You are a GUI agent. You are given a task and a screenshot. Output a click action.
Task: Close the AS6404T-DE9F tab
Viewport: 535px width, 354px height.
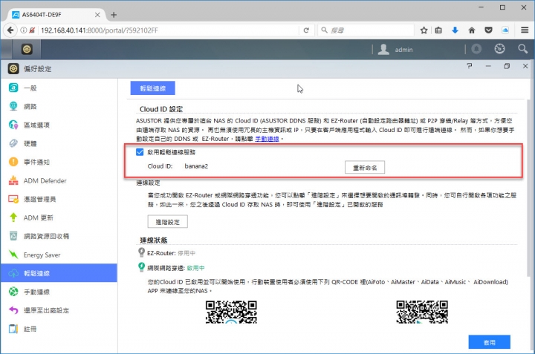97,15
